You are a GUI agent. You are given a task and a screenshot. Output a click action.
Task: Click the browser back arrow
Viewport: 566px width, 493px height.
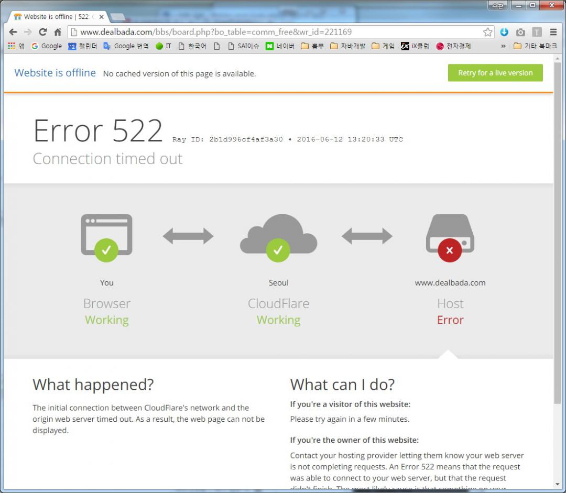[13, 32]
